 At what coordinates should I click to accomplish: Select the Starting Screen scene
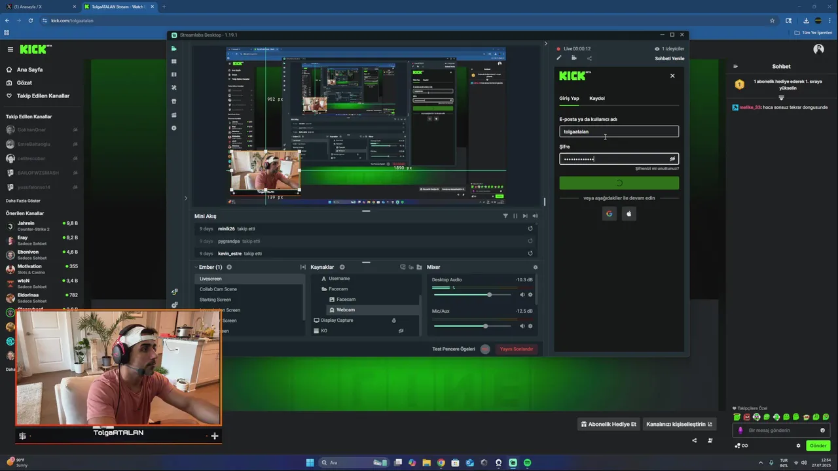pyautogui.click(x=249, y=300)
